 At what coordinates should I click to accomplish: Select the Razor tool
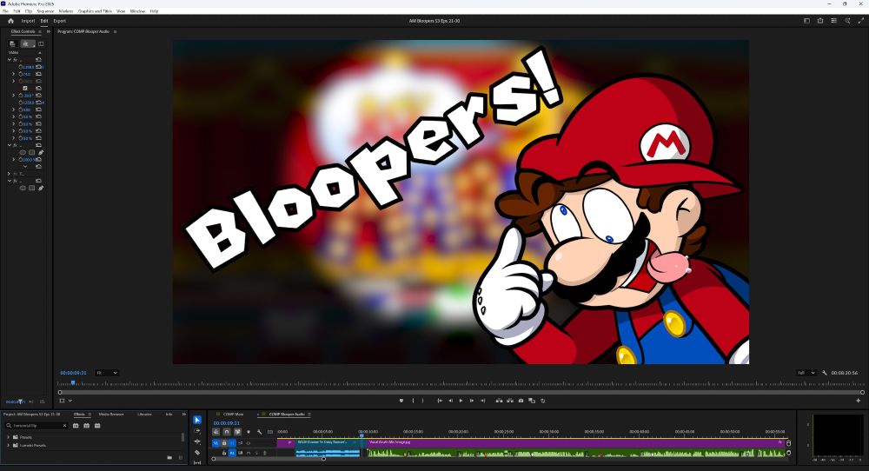[x=197, y=452]
